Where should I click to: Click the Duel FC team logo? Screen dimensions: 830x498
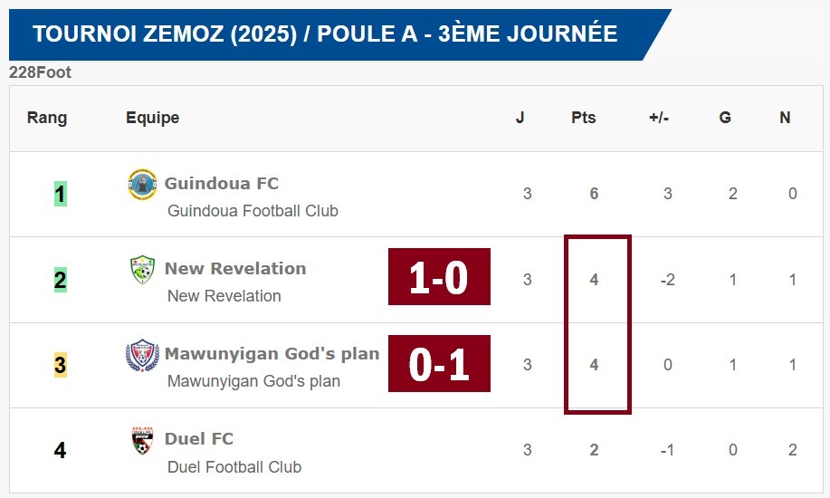(x=142, y=440)
